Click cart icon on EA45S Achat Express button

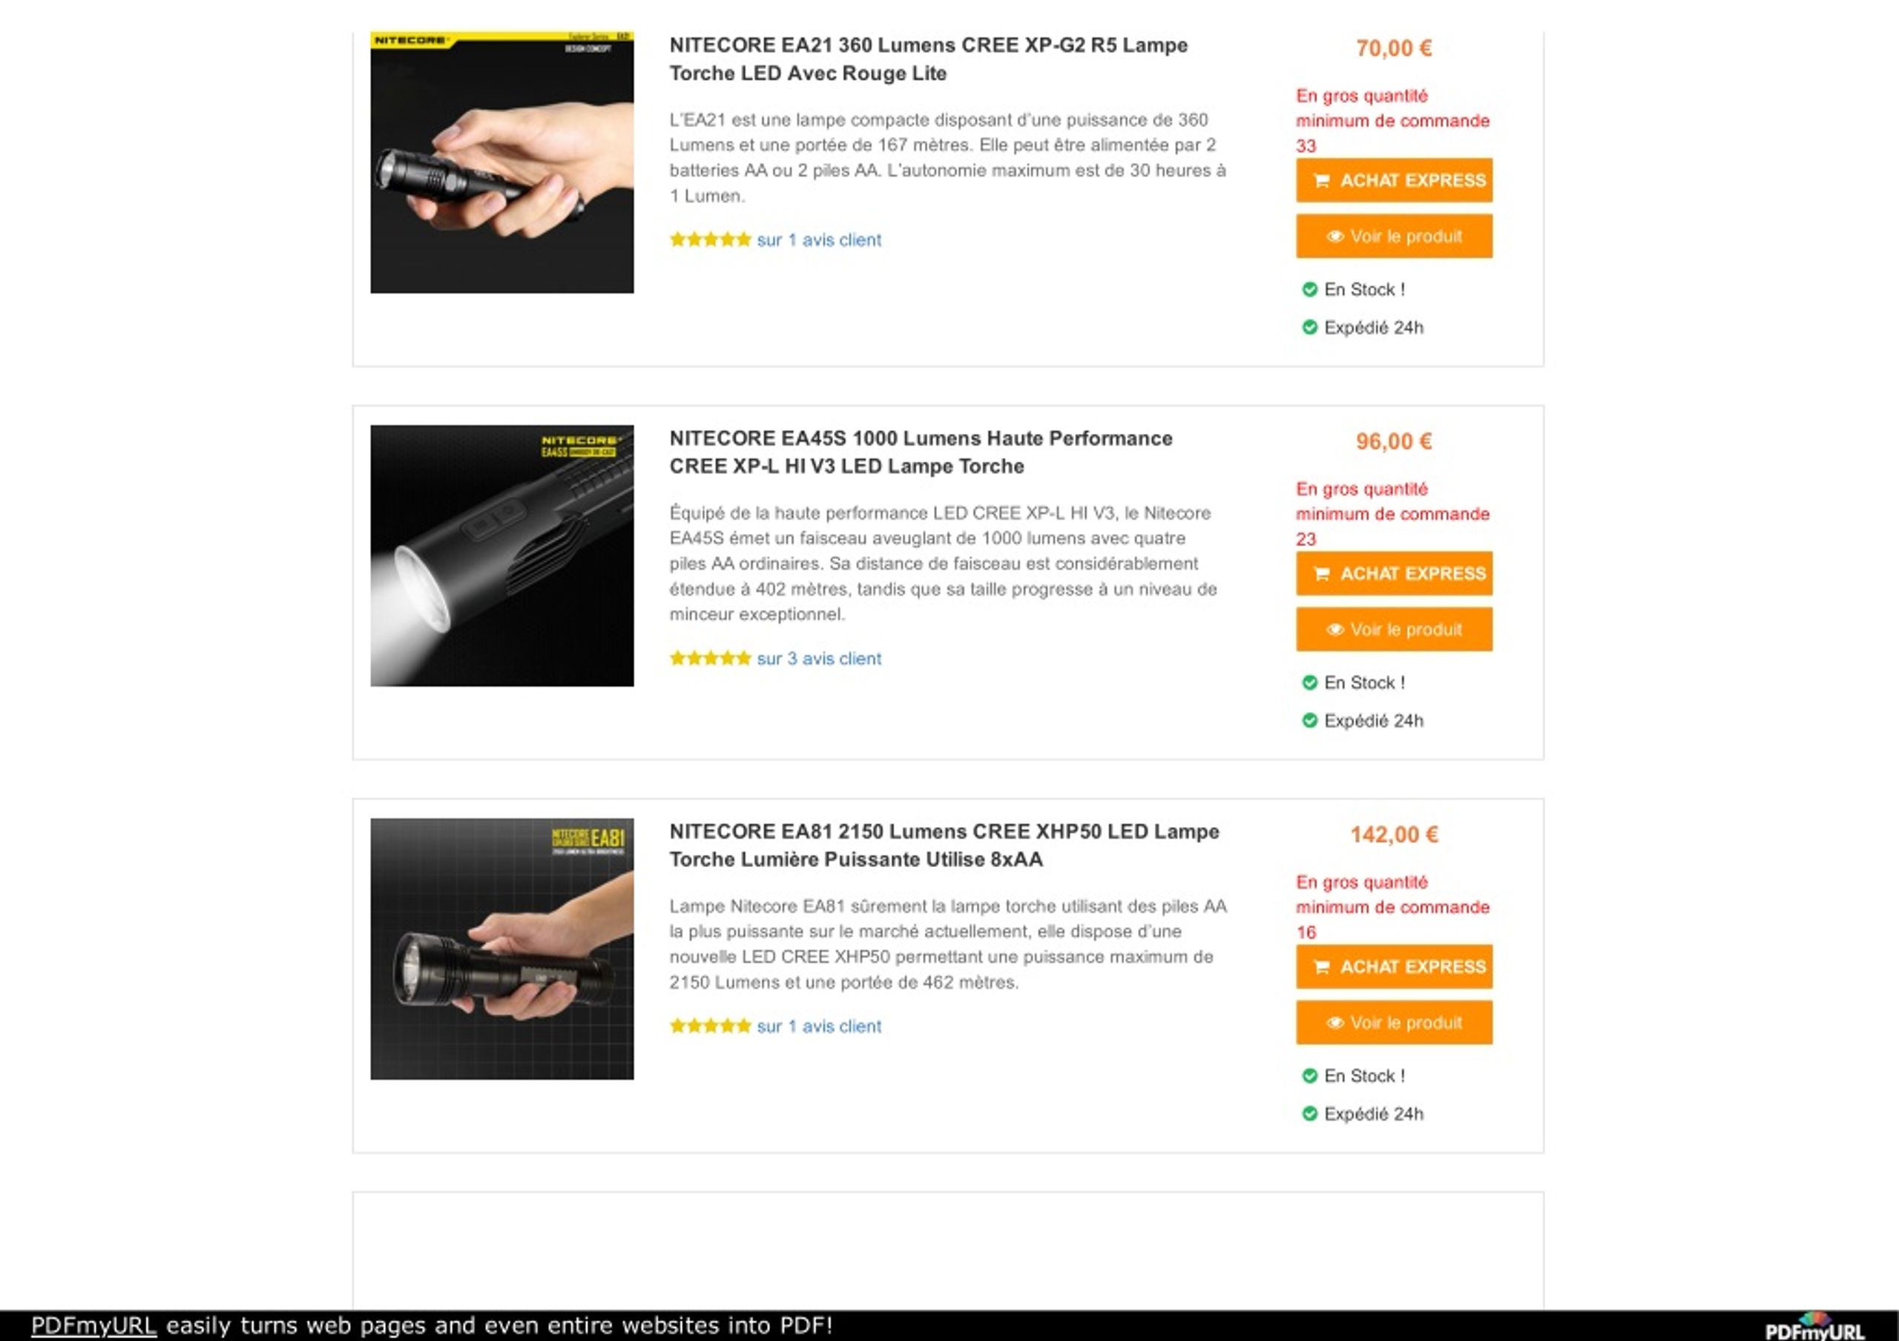[x=1322, y=574]
